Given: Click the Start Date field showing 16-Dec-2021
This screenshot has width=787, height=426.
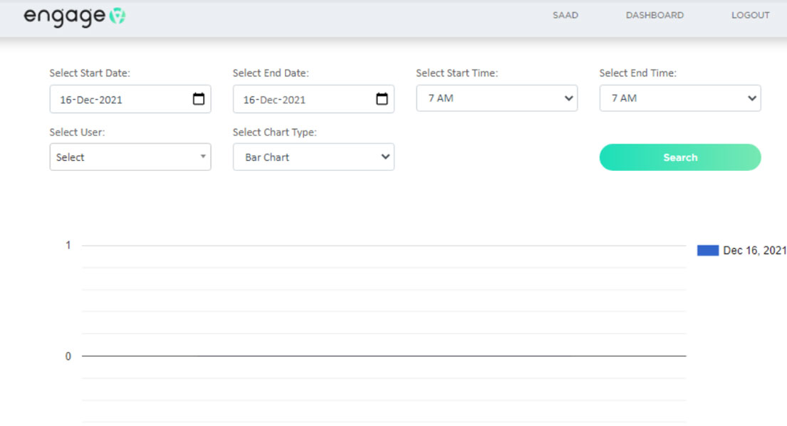Looking at the screenshot, I should click(130, 99).
